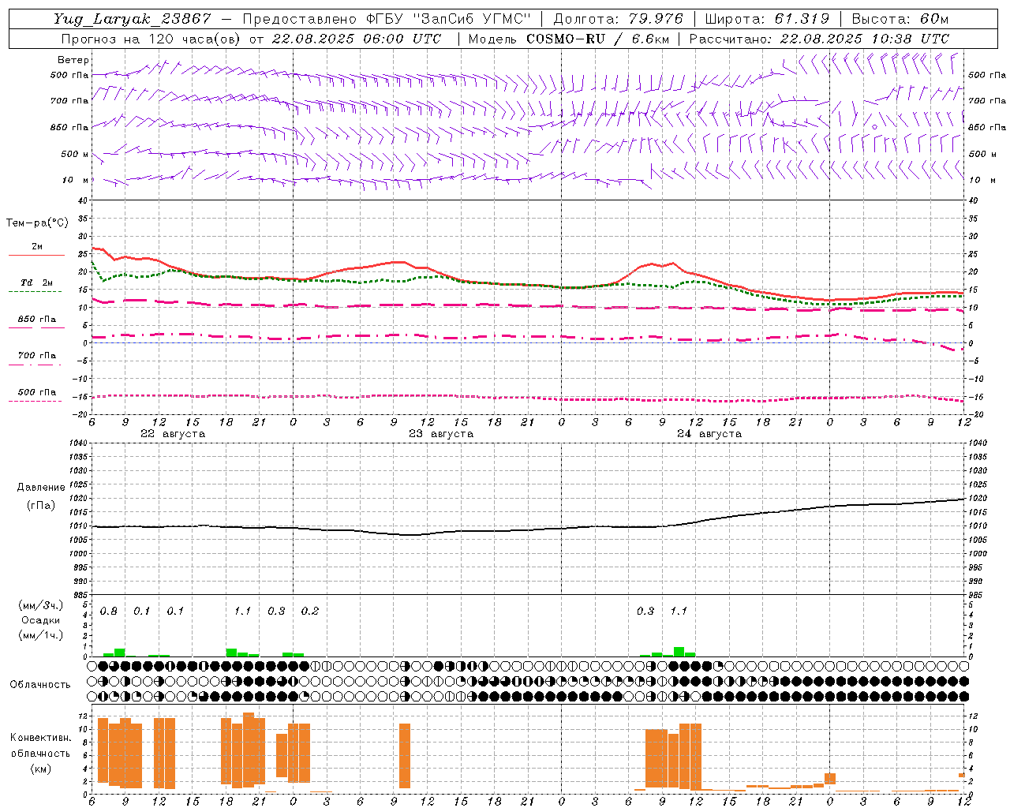1010x808 pixels.
Task: Click the Облачность cloud cover label
Action: [x=40, y=684]
